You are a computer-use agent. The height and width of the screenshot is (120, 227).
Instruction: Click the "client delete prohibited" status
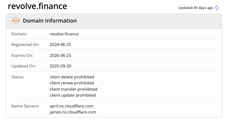tap(72, 77)
